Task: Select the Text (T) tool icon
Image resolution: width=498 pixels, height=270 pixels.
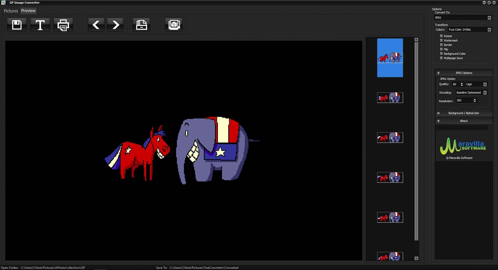Action: point(40,25)
